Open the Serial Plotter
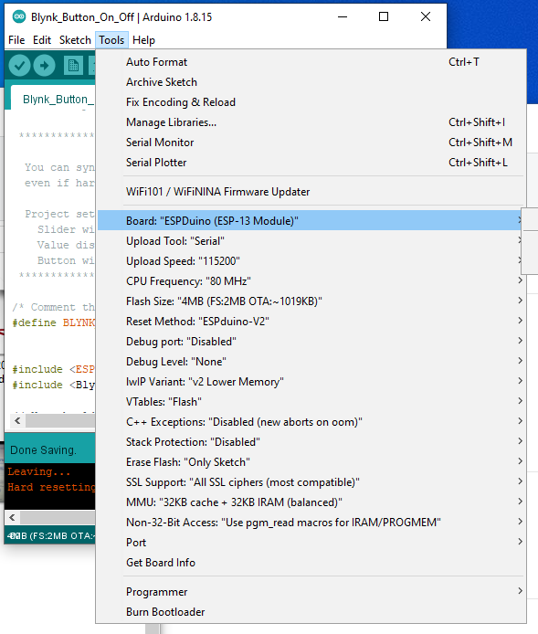Viewport: 538px width, 634px height. coord(311,163)
